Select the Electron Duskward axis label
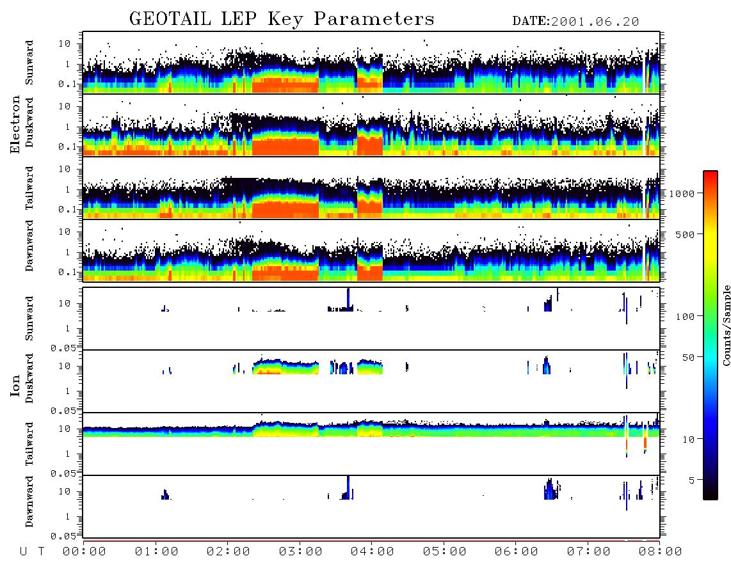 click(29, 122)
